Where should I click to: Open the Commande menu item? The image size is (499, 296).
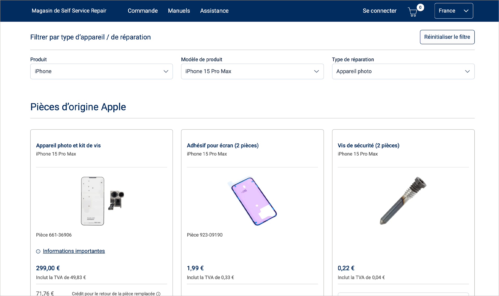point(143,11)
